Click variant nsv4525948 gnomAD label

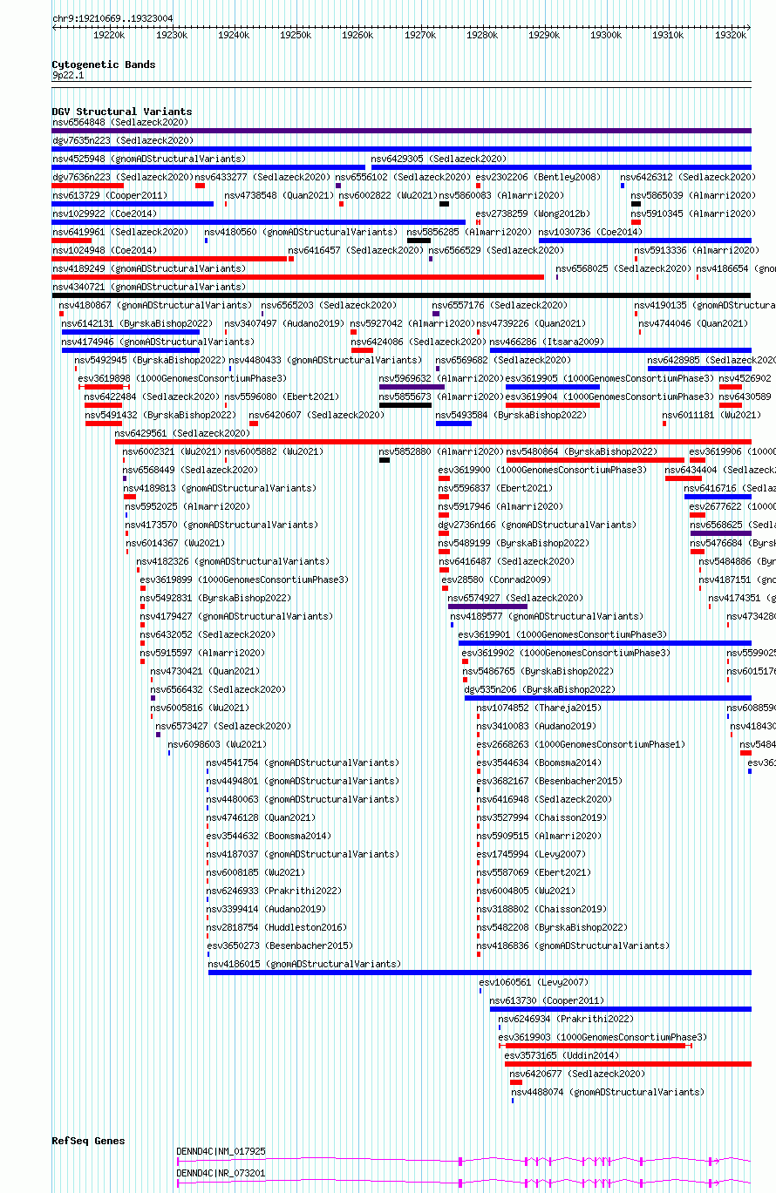click(x=149, y=159)
